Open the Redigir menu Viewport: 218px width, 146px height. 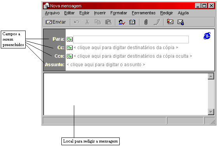click(x=166, y=13)
